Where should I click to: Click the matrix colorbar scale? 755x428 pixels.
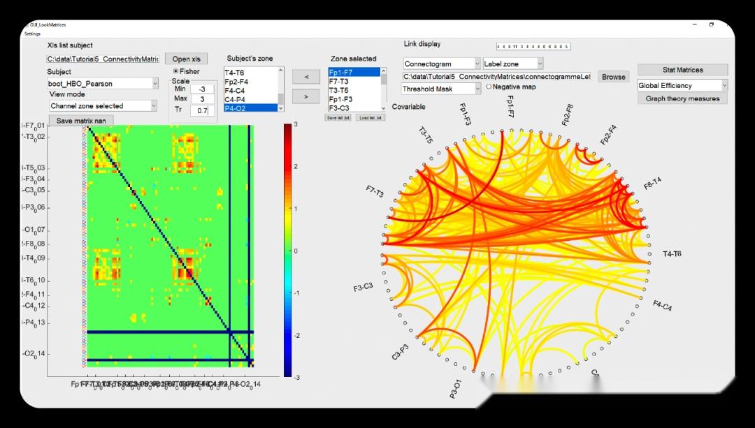pos(288,251)
